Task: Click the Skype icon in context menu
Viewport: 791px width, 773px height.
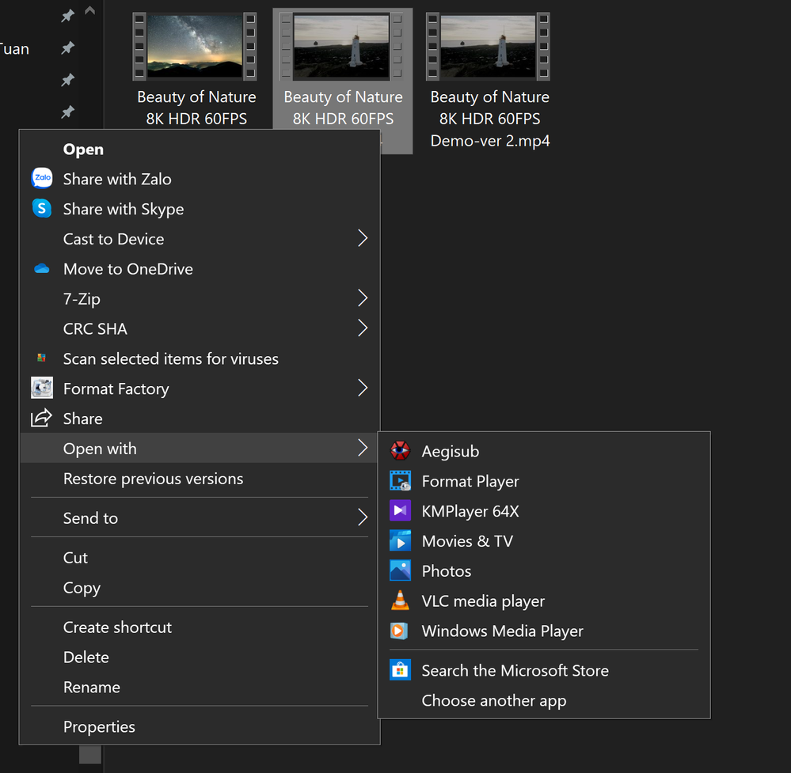Action: click(42, 209)
